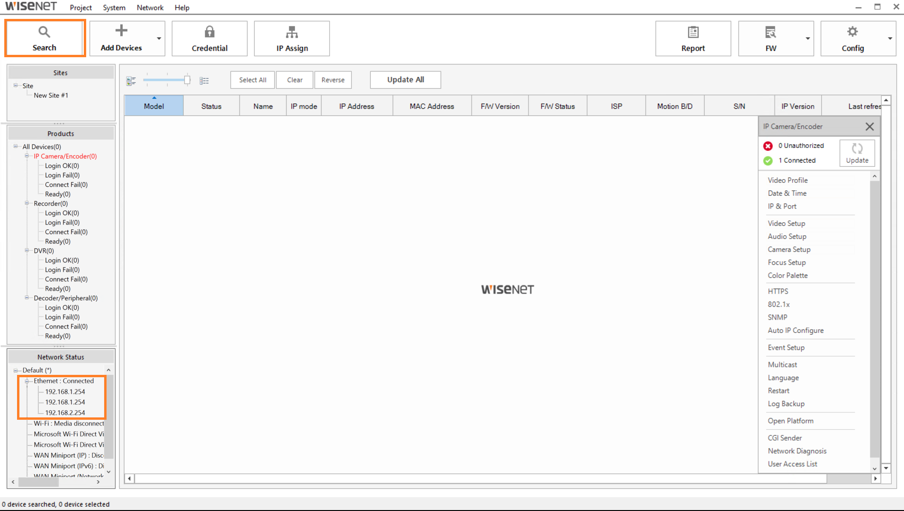The height and width of the screenshot is (511, 904).
Task: Open the Project menu
Action: 81,8
